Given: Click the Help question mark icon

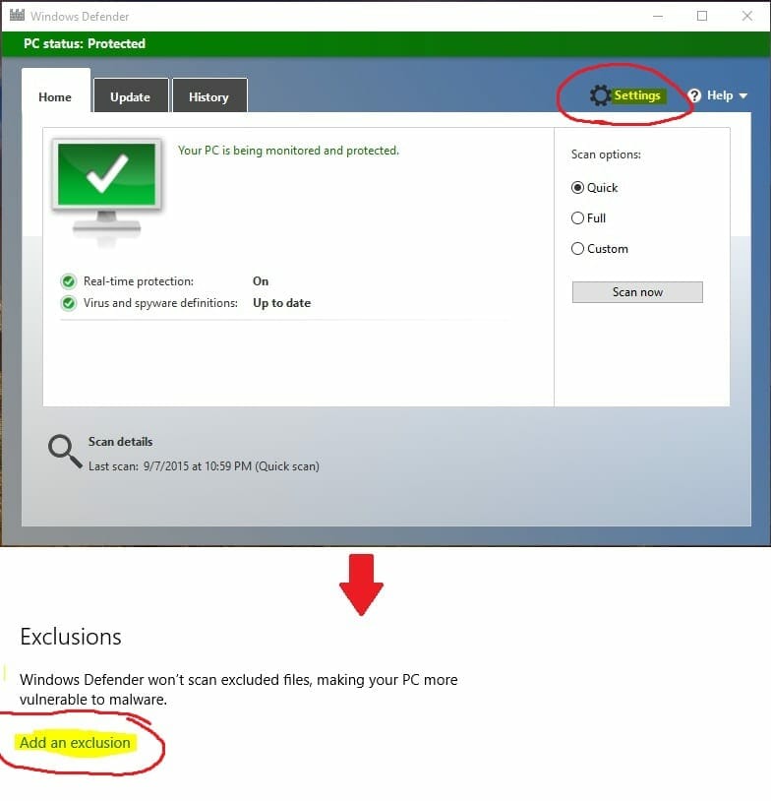Looking at the screenshot, I should pos(694,95).
